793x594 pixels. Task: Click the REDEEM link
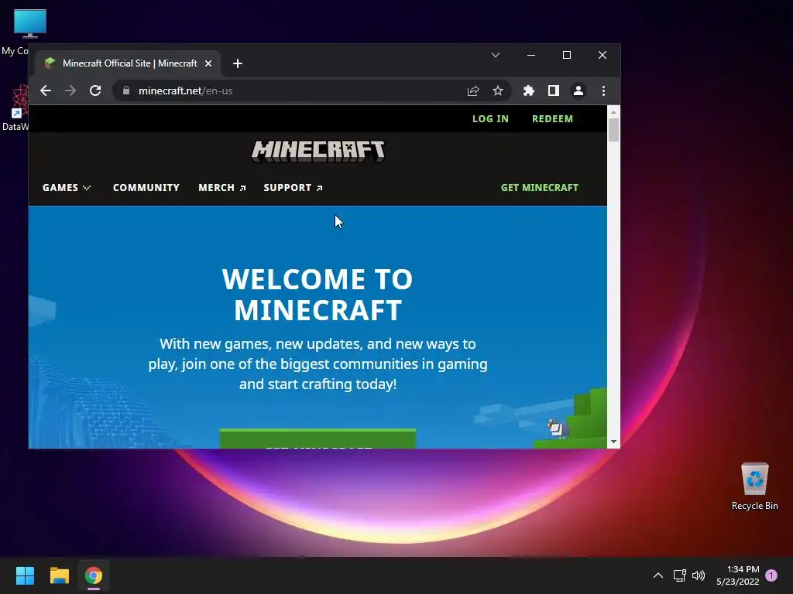tap(552, 118)
